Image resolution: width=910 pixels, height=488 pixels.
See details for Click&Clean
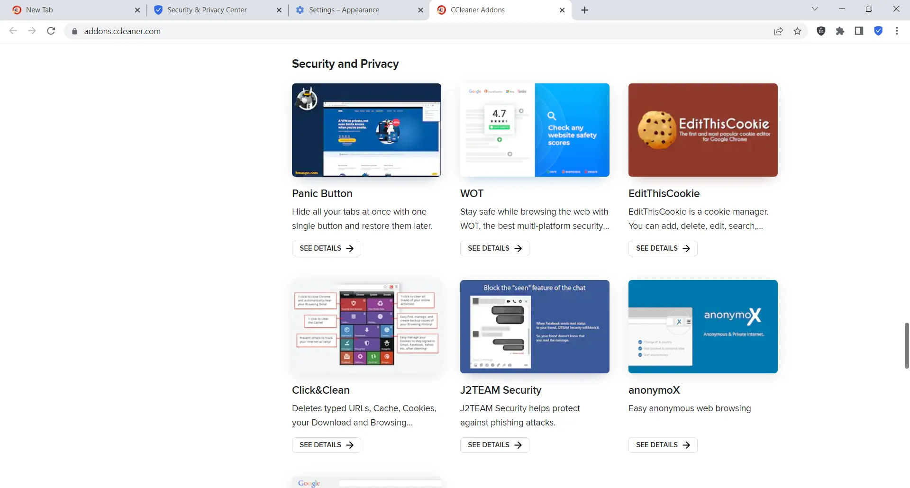pos(327,445)
